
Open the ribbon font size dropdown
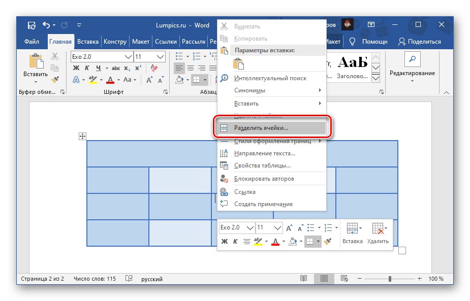coord(161,57)
